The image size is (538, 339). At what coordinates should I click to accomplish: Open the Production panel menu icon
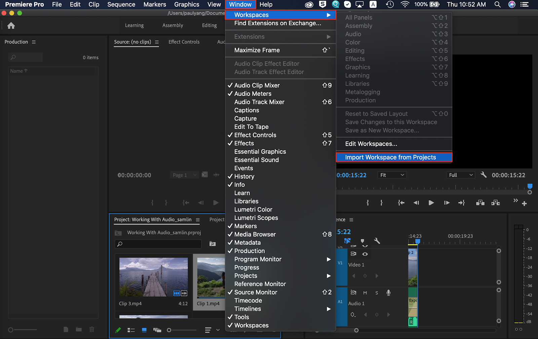click(x=34, y=42)
